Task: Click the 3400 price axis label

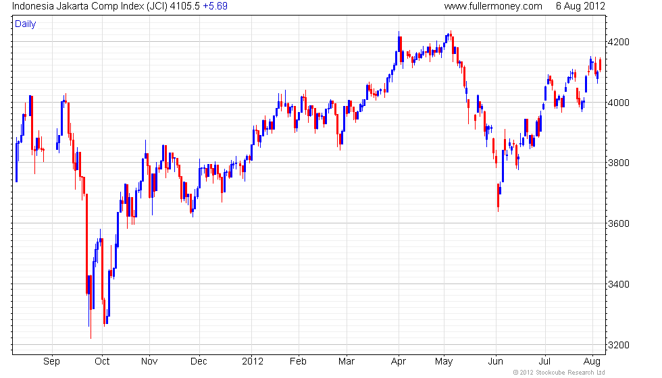Action: click(619, 284)
